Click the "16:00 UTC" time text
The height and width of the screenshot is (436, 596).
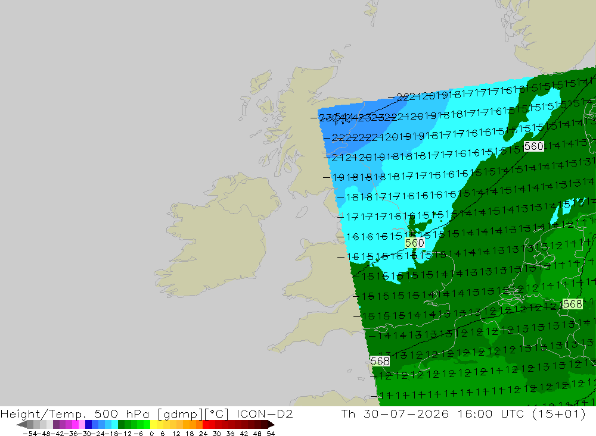[x=492, y=413]
